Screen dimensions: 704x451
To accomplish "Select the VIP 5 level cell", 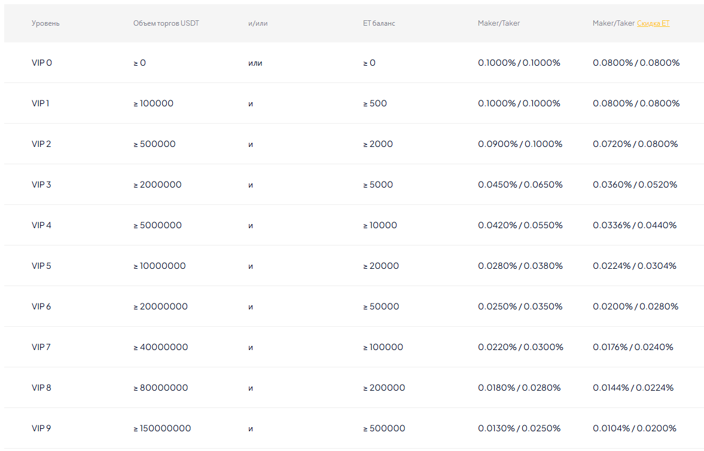I will [41, 266].
